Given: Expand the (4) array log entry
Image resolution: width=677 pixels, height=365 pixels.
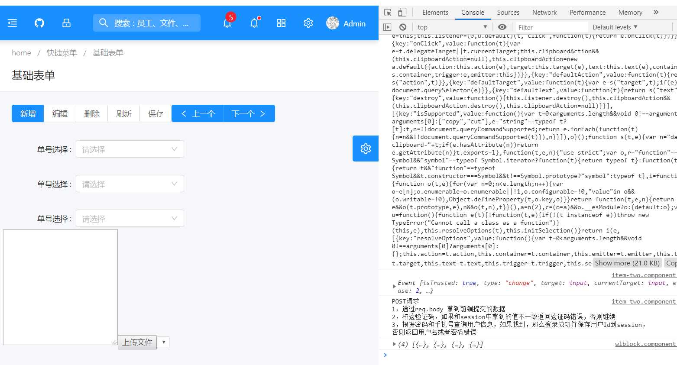Looking at the screenshot, I should (x=394, y=344).
